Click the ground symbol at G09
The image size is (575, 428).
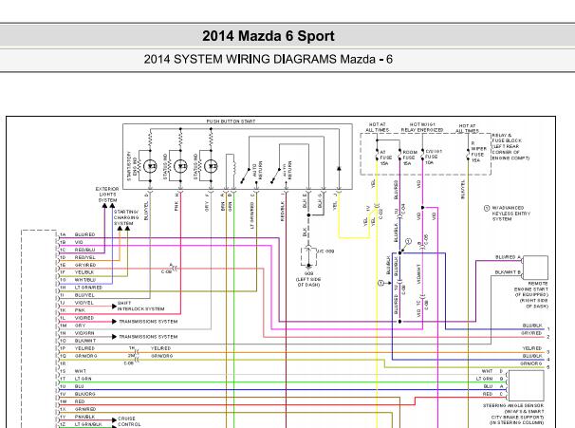pos(308,266)
